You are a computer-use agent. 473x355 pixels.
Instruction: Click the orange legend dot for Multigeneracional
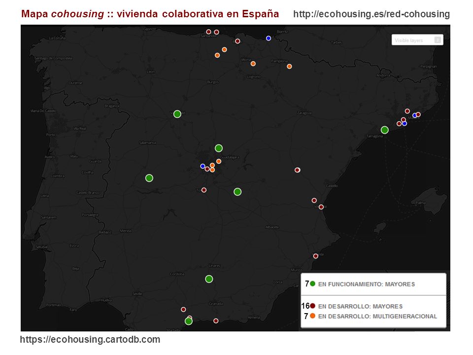(312, 316)
